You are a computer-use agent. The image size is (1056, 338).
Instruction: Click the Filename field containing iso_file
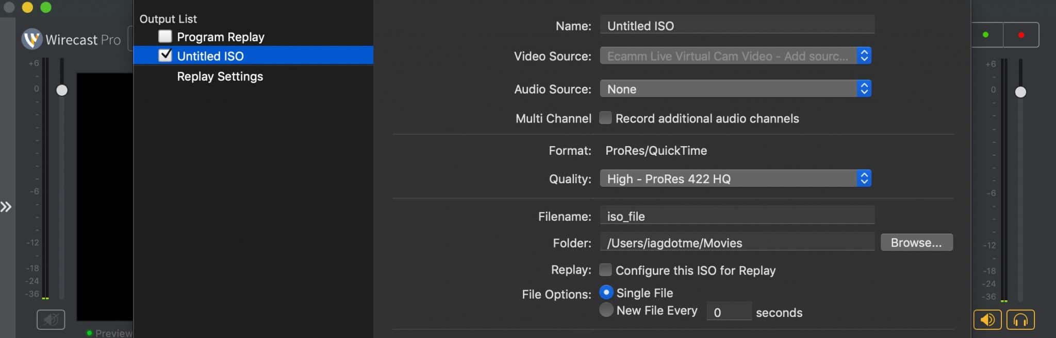(x=737, y=216)
